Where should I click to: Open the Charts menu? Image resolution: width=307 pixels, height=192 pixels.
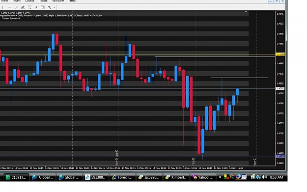(29, 1)
